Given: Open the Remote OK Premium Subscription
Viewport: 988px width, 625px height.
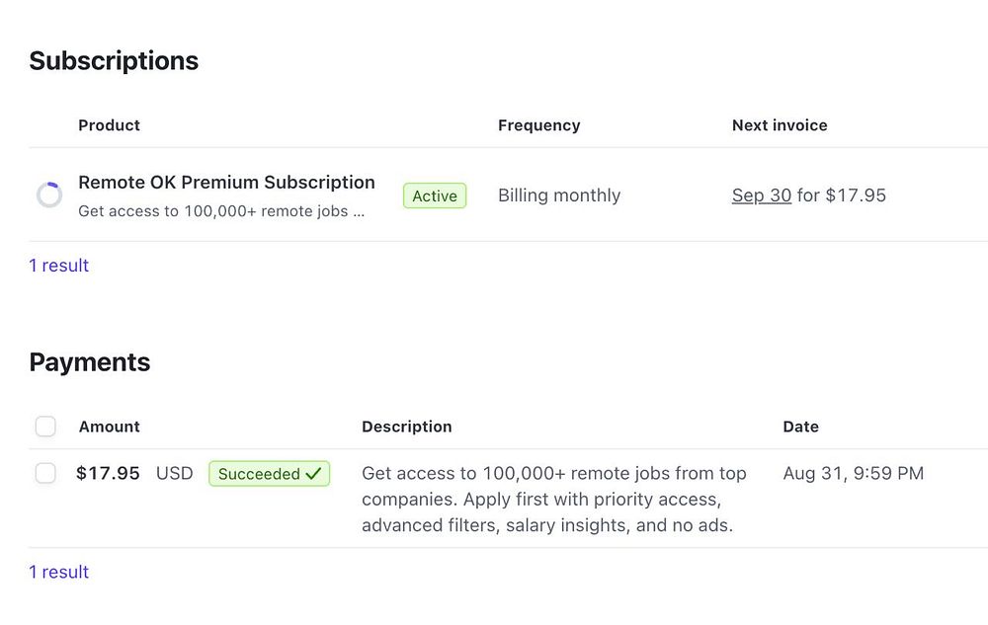Looking at the screenshot, I should pos(226,183).
